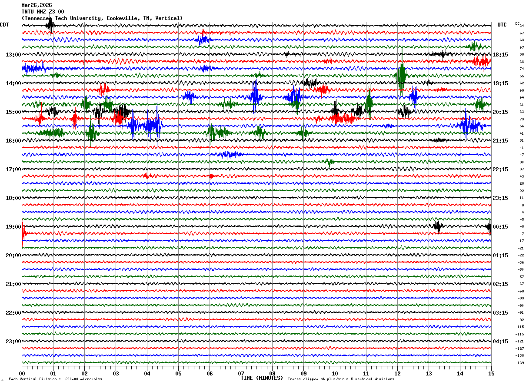Click minute 07 on the bottom axis
Image resolution: width=526 pixels, height=385 pixels.
pyautogui.click(x=241, y=373)
